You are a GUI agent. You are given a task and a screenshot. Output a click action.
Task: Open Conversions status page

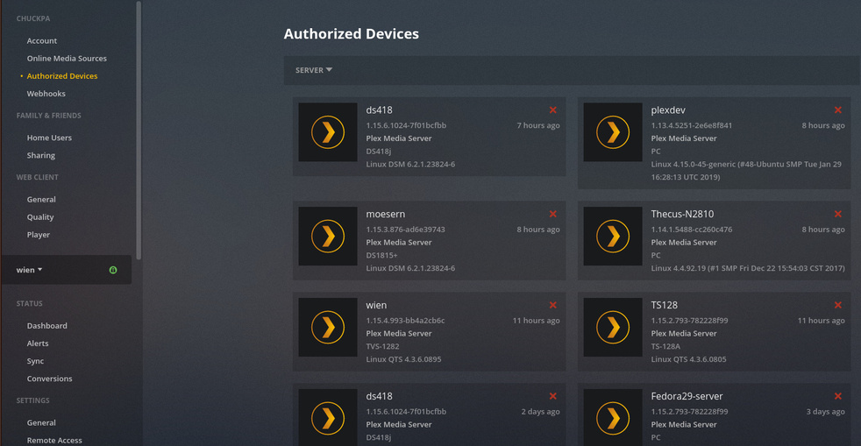click(49, 379)
